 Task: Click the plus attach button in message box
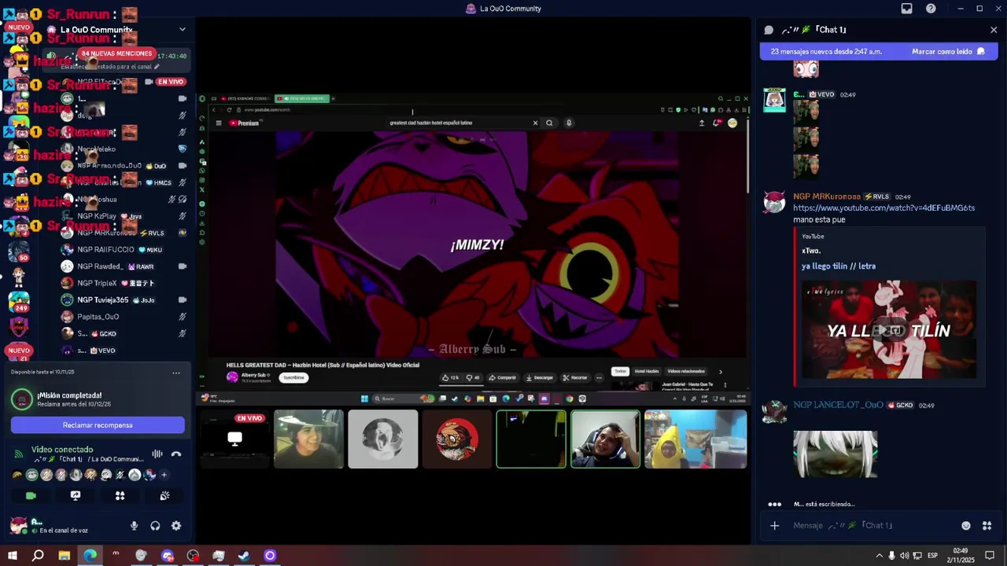pos(774,526)
